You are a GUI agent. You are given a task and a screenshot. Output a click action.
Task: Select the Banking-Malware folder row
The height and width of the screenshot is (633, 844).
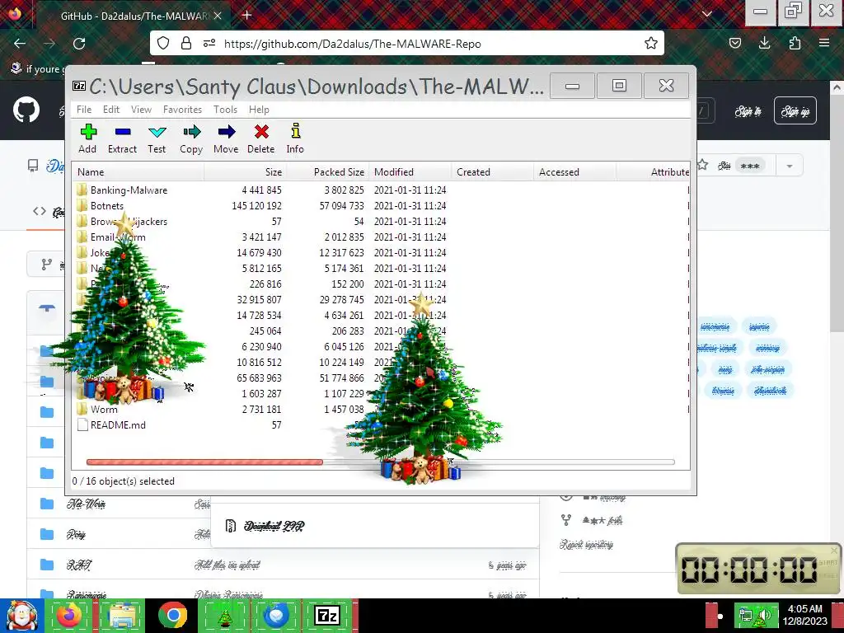click(x=381, y=190)
